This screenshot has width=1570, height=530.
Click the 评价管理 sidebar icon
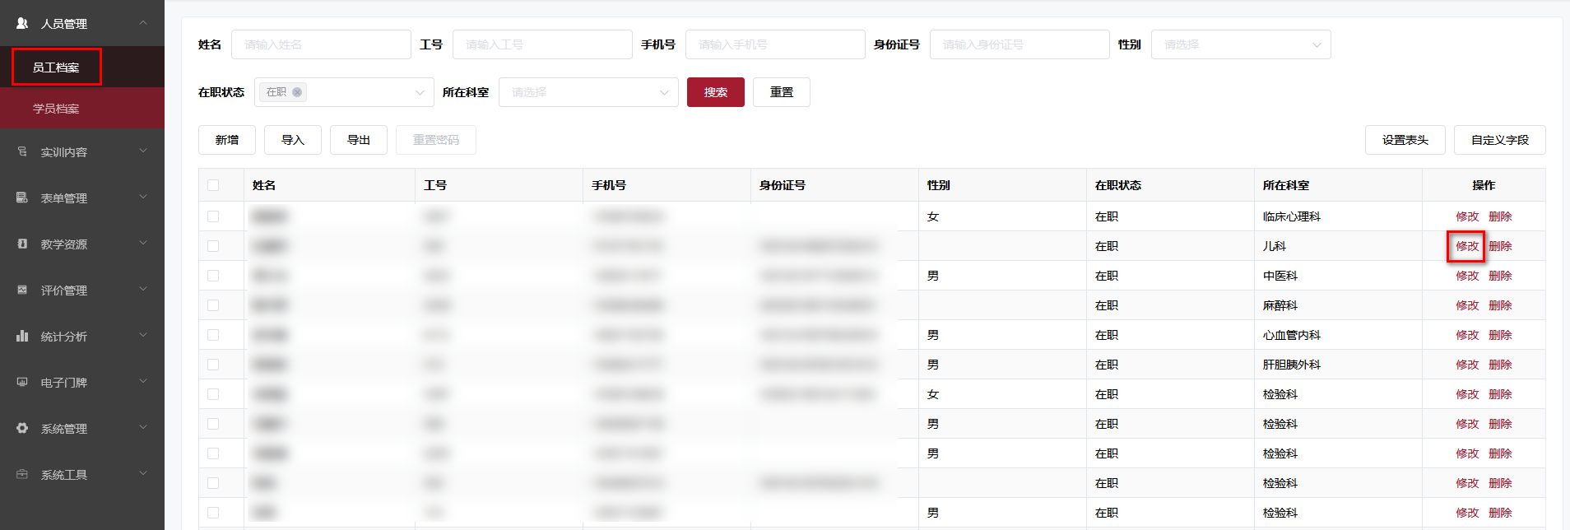coord(22,290)
